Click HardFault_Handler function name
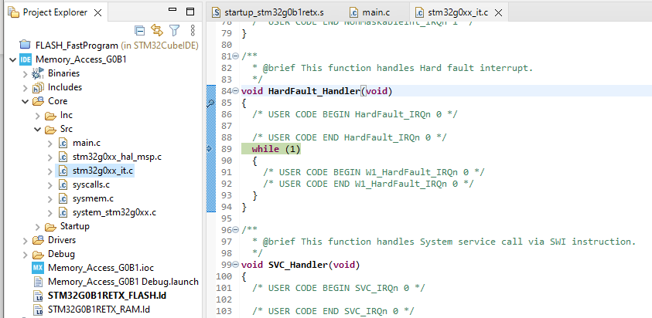The height and width of the screenshot is (318, 652). pos(314,91)
